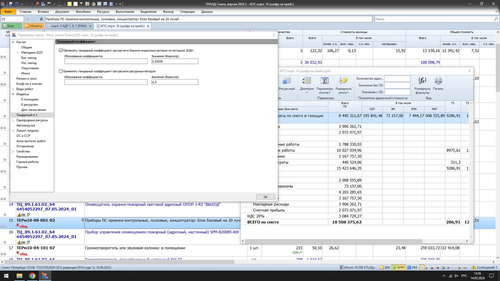Screen dimensions: 500x281
Task: Click the Печать printer icon
Action: [438, 81]
